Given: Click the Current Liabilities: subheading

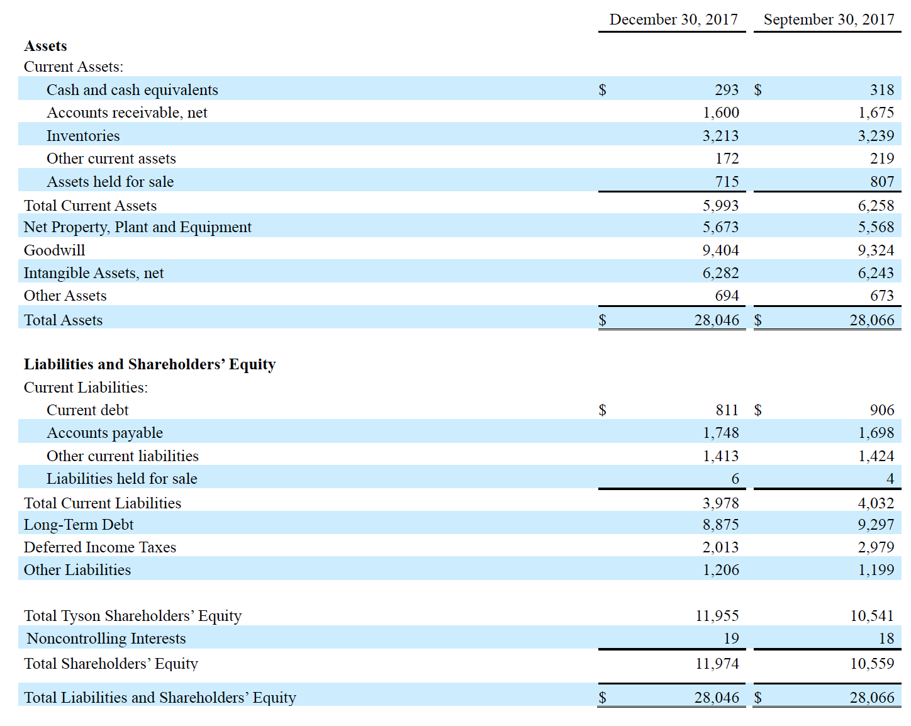Looking at the screenshot, I should 86,388.
